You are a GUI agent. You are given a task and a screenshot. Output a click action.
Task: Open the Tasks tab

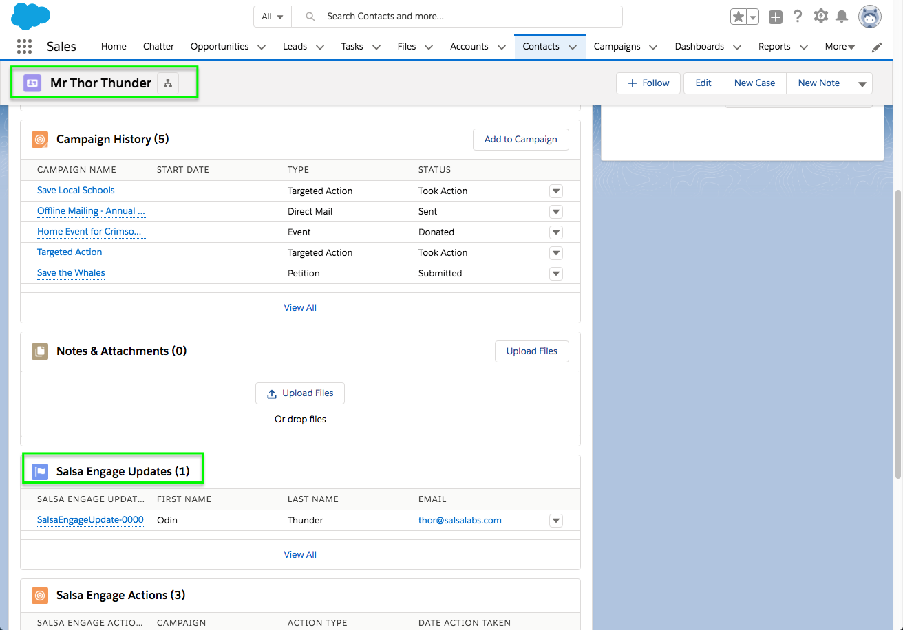352,47
